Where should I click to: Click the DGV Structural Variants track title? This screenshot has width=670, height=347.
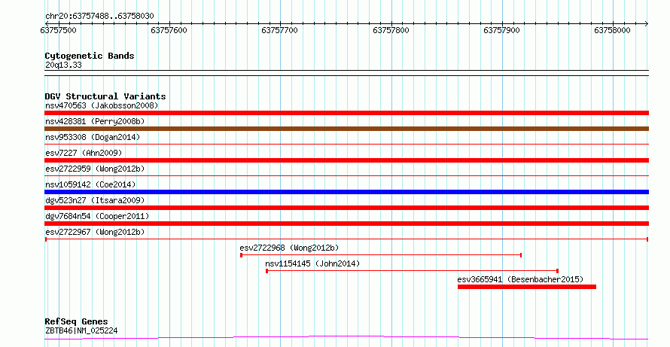[105, 96]
